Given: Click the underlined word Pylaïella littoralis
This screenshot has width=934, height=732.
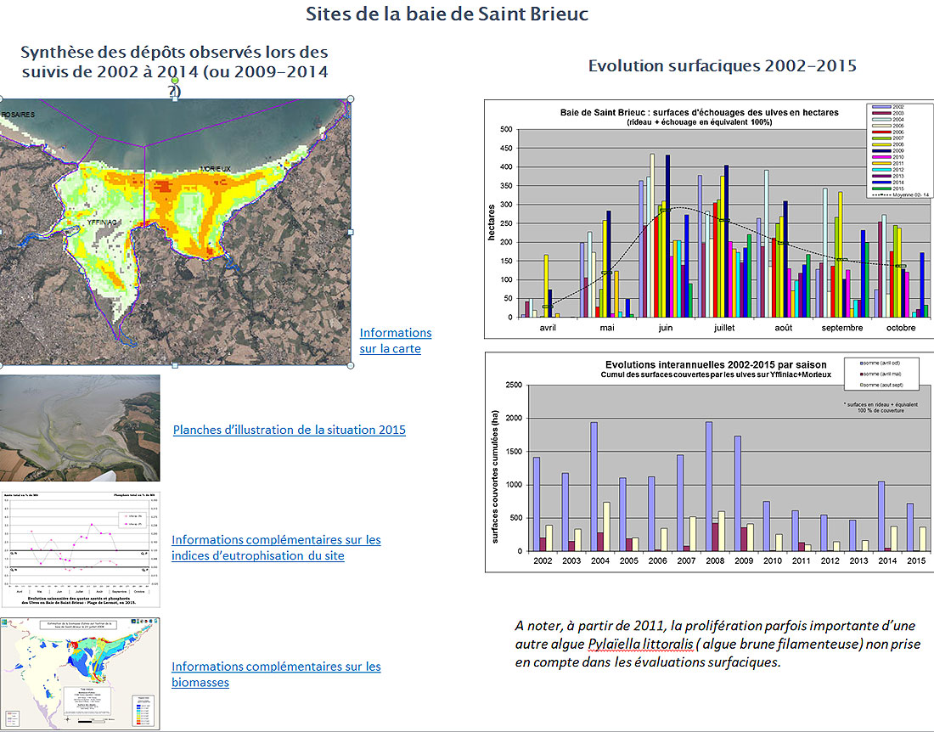Looking at the screenshot, I should point(640,644).
